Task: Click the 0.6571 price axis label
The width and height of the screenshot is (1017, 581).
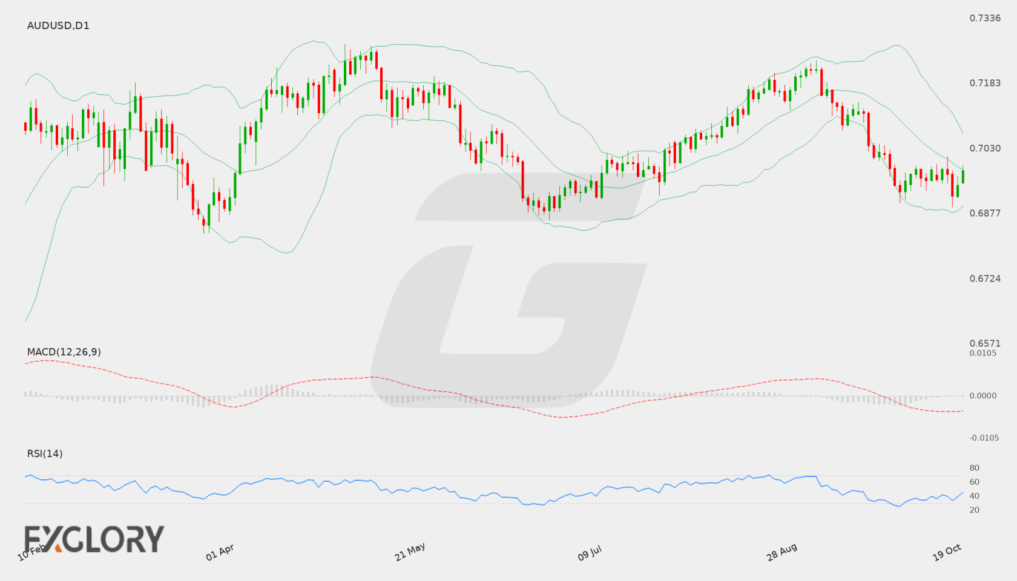Action: tap(985, 343)
